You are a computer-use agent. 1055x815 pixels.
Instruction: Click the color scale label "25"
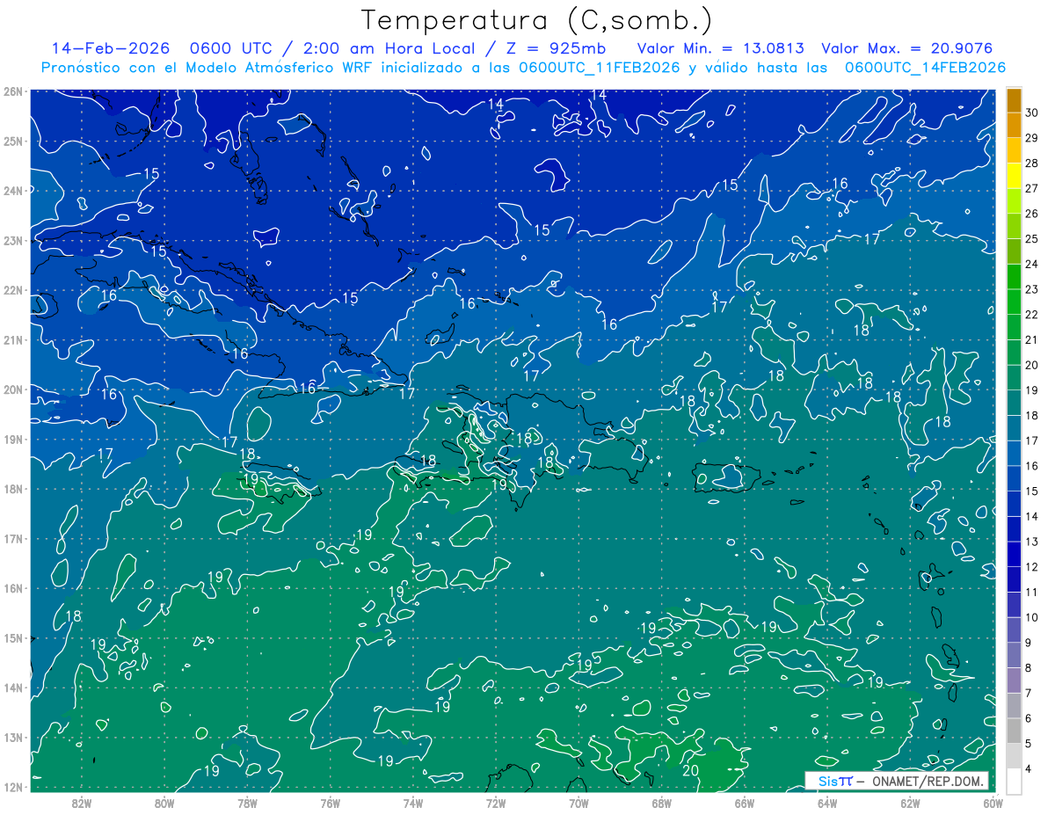click(x=1032, y=238)
